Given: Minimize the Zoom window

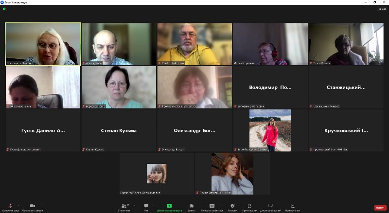Looking at the screenshot, I should pos(366,2).
